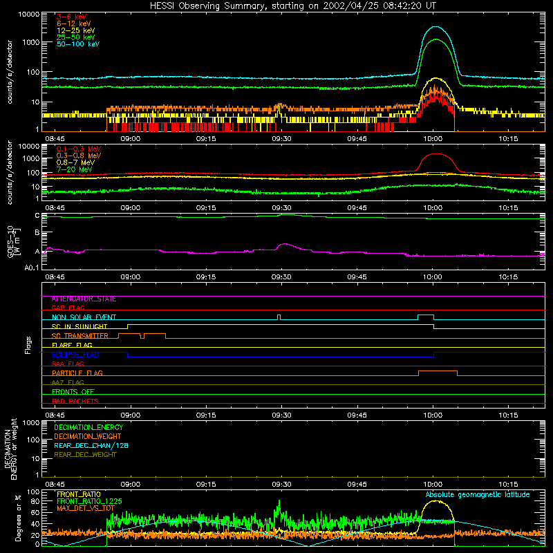Click the FRONT_RATIO legend label
Viewport: 553px width, 553px height.
[79, 494]
